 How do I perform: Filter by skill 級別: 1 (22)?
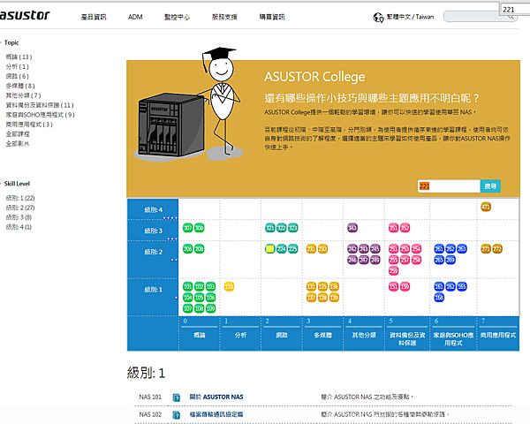point(20,198)
